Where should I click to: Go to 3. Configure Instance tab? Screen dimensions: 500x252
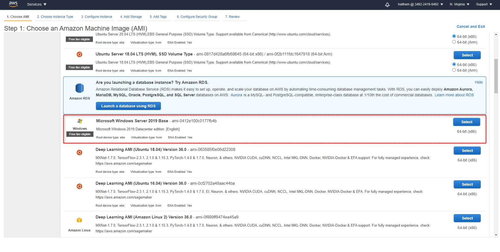pyautogui.click(x=97, y=17)
